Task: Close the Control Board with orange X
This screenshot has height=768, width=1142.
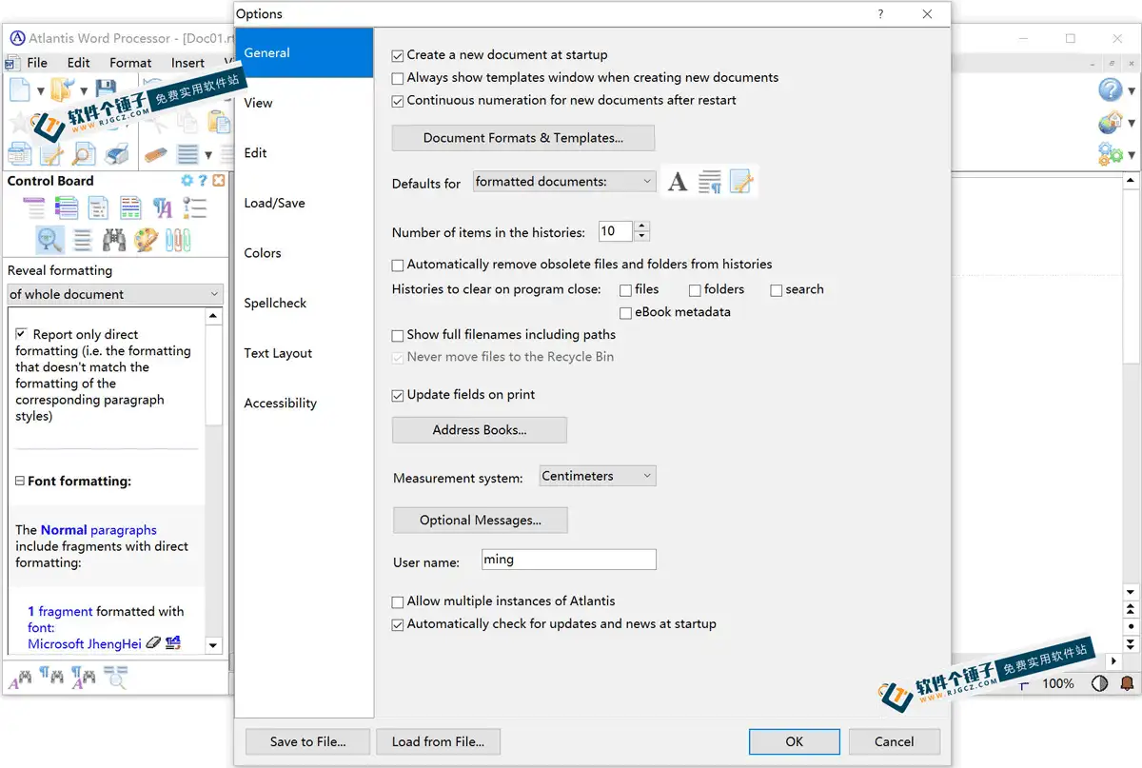Action: pos(219,181)
